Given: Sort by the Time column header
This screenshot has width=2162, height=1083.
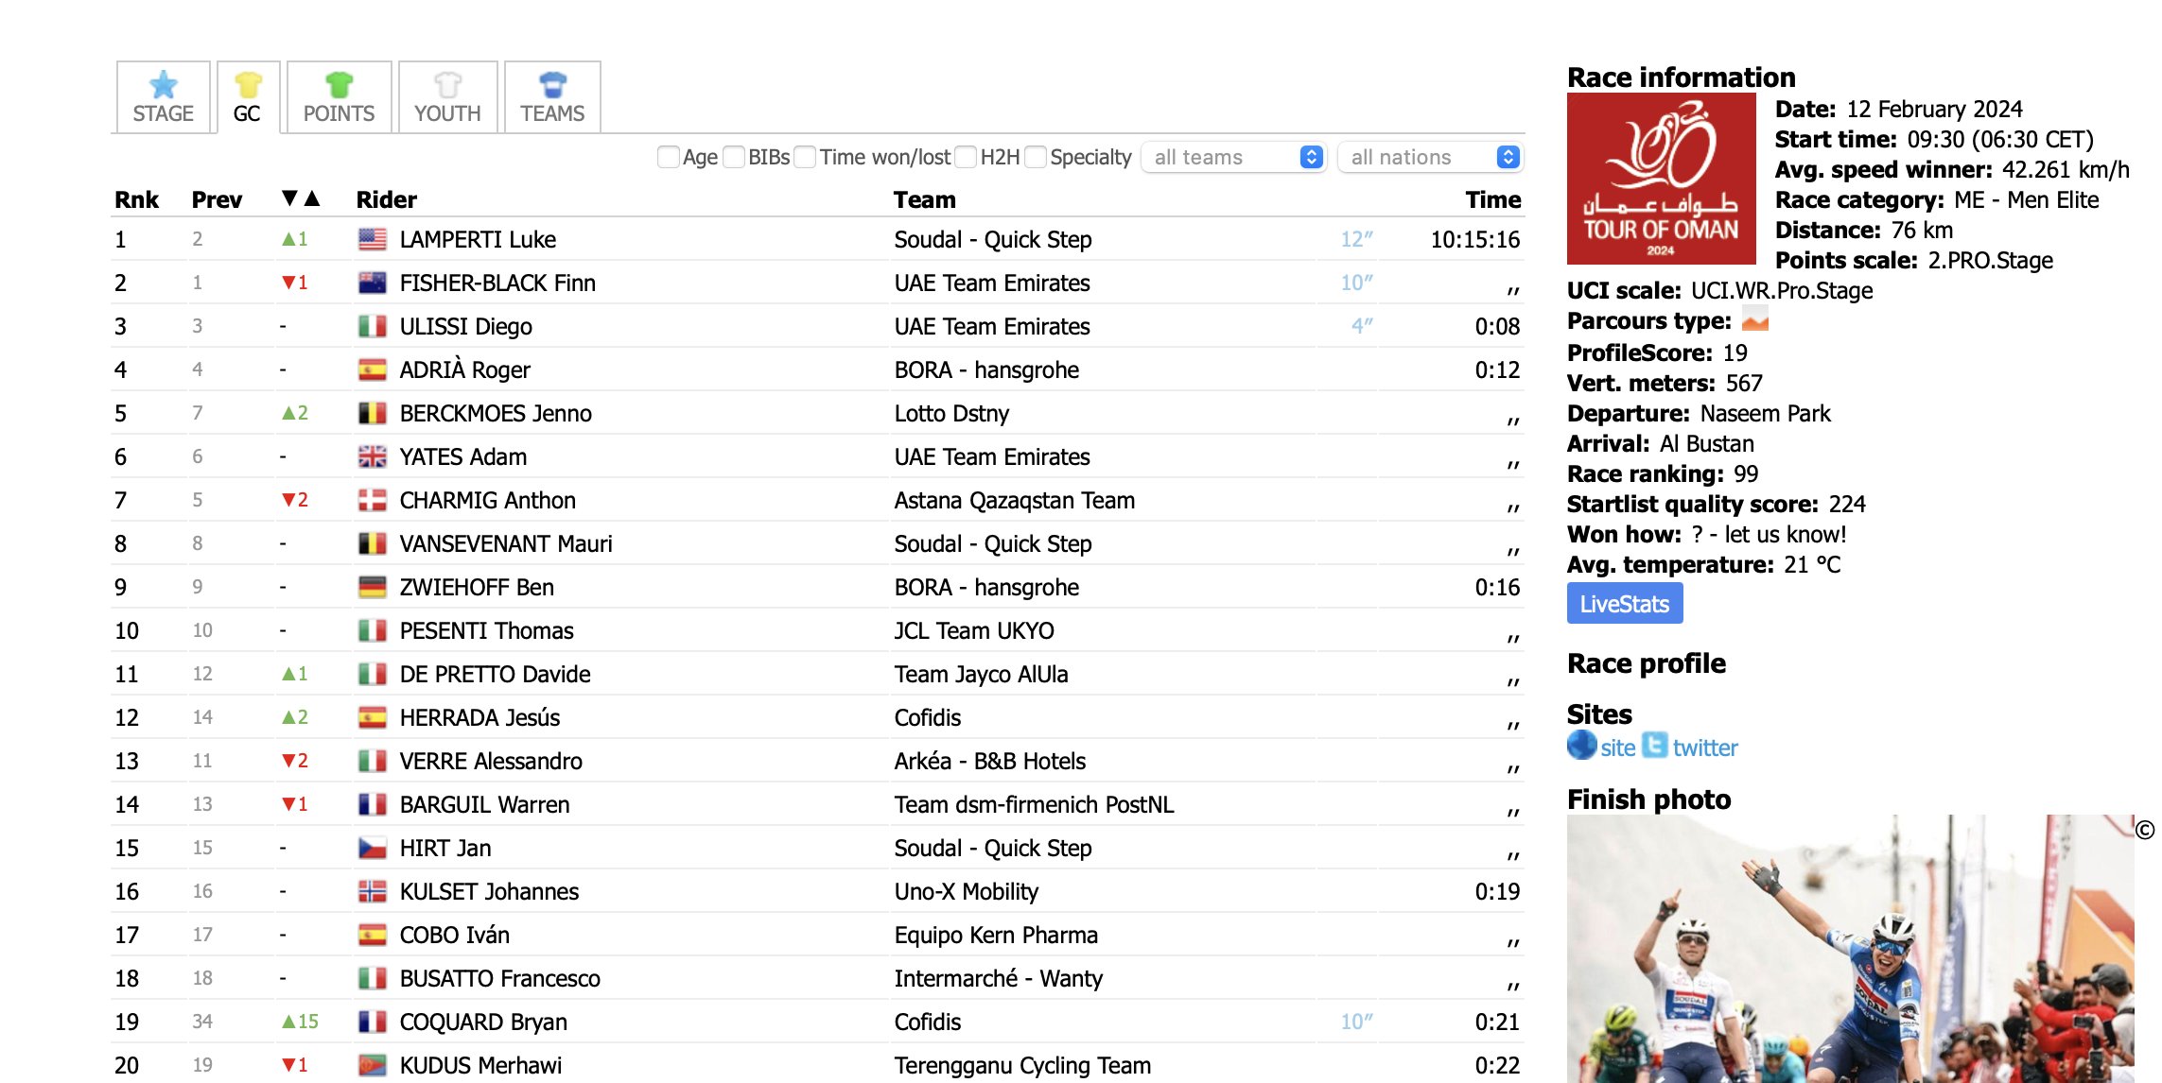Looking at the screenshot, I should [1492, 199].
